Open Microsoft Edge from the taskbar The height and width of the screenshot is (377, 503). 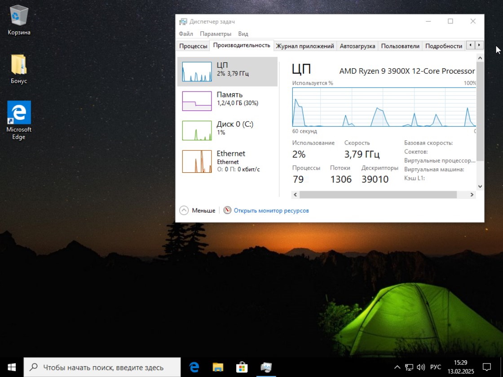click(x=194, y=368)
